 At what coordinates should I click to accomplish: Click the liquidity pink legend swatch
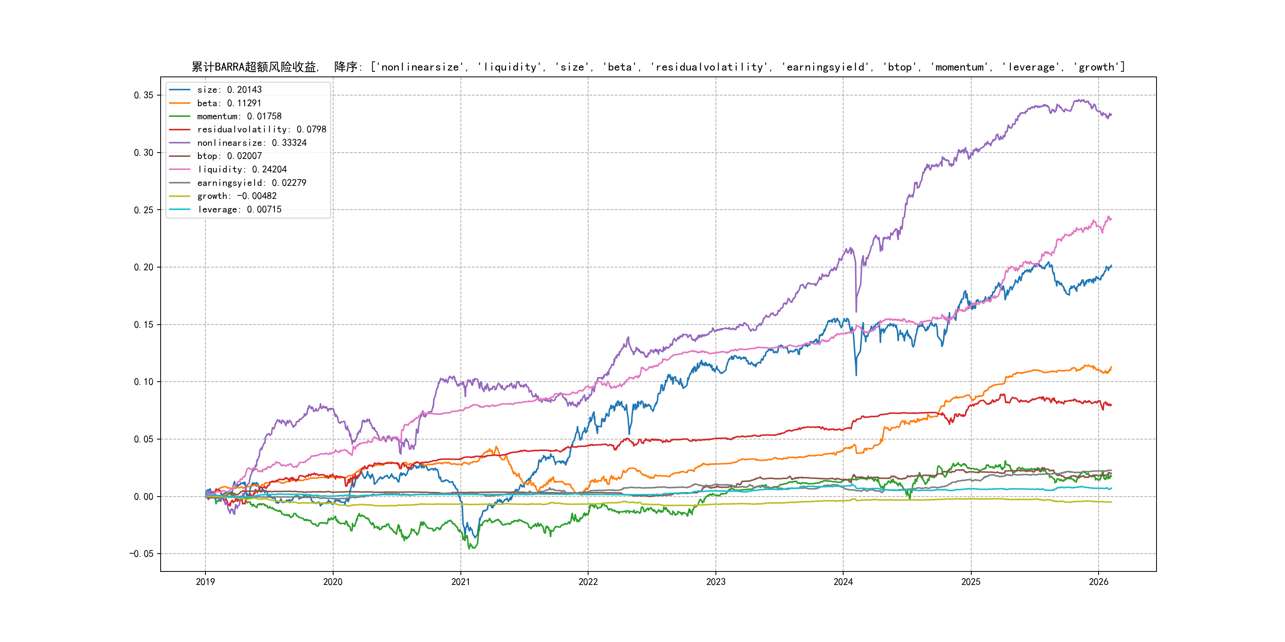point(180,170)
